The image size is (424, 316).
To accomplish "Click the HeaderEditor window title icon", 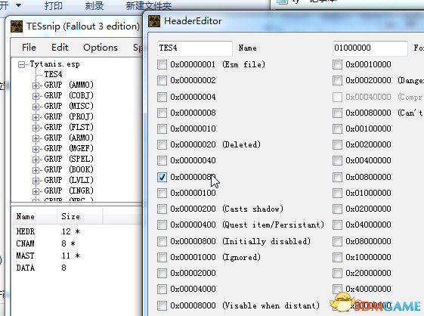I will pos(154,21).
